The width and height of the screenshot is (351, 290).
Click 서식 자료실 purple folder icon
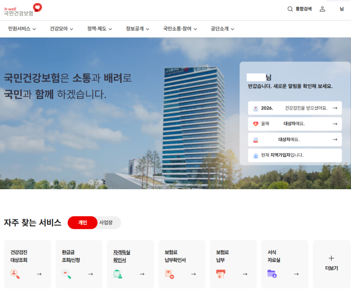tap(272, 274)
